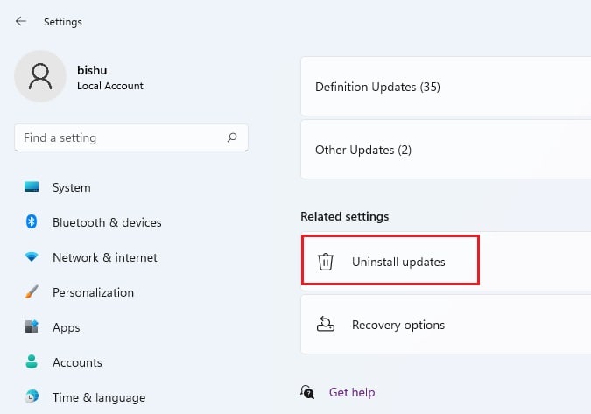Click the back arrow icon

click(x=21, y=22)
